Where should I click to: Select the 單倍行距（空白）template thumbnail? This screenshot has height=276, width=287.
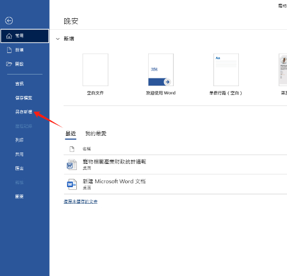[x=226, y=70]
